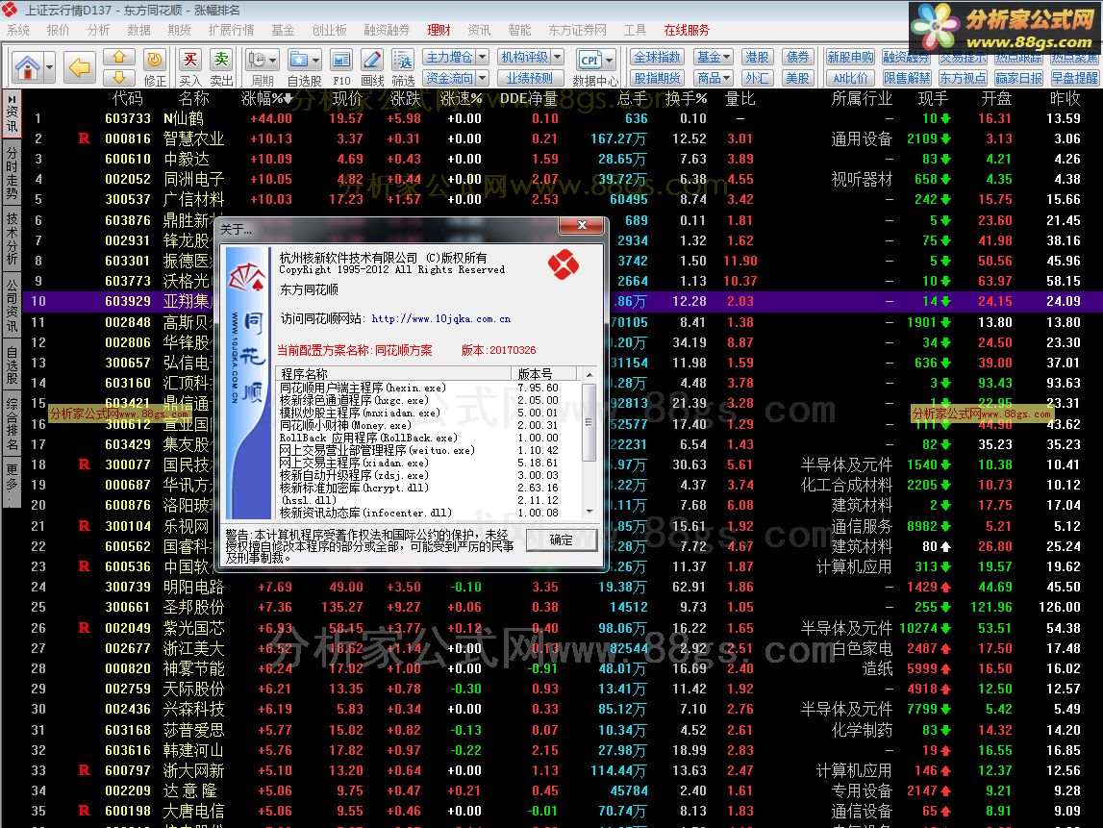Select stock row 300739 明阳电路
1103x828 pixels.
563,587
